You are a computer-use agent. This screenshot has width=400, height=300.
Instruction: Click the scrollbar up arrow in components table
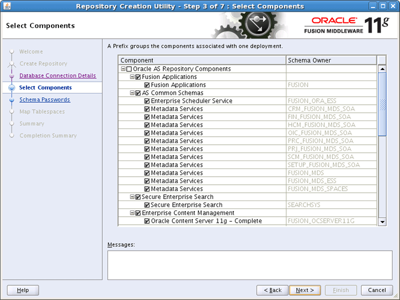(382, 69)
